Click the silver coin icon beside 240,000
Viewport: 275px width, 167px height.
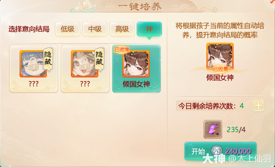217,151
